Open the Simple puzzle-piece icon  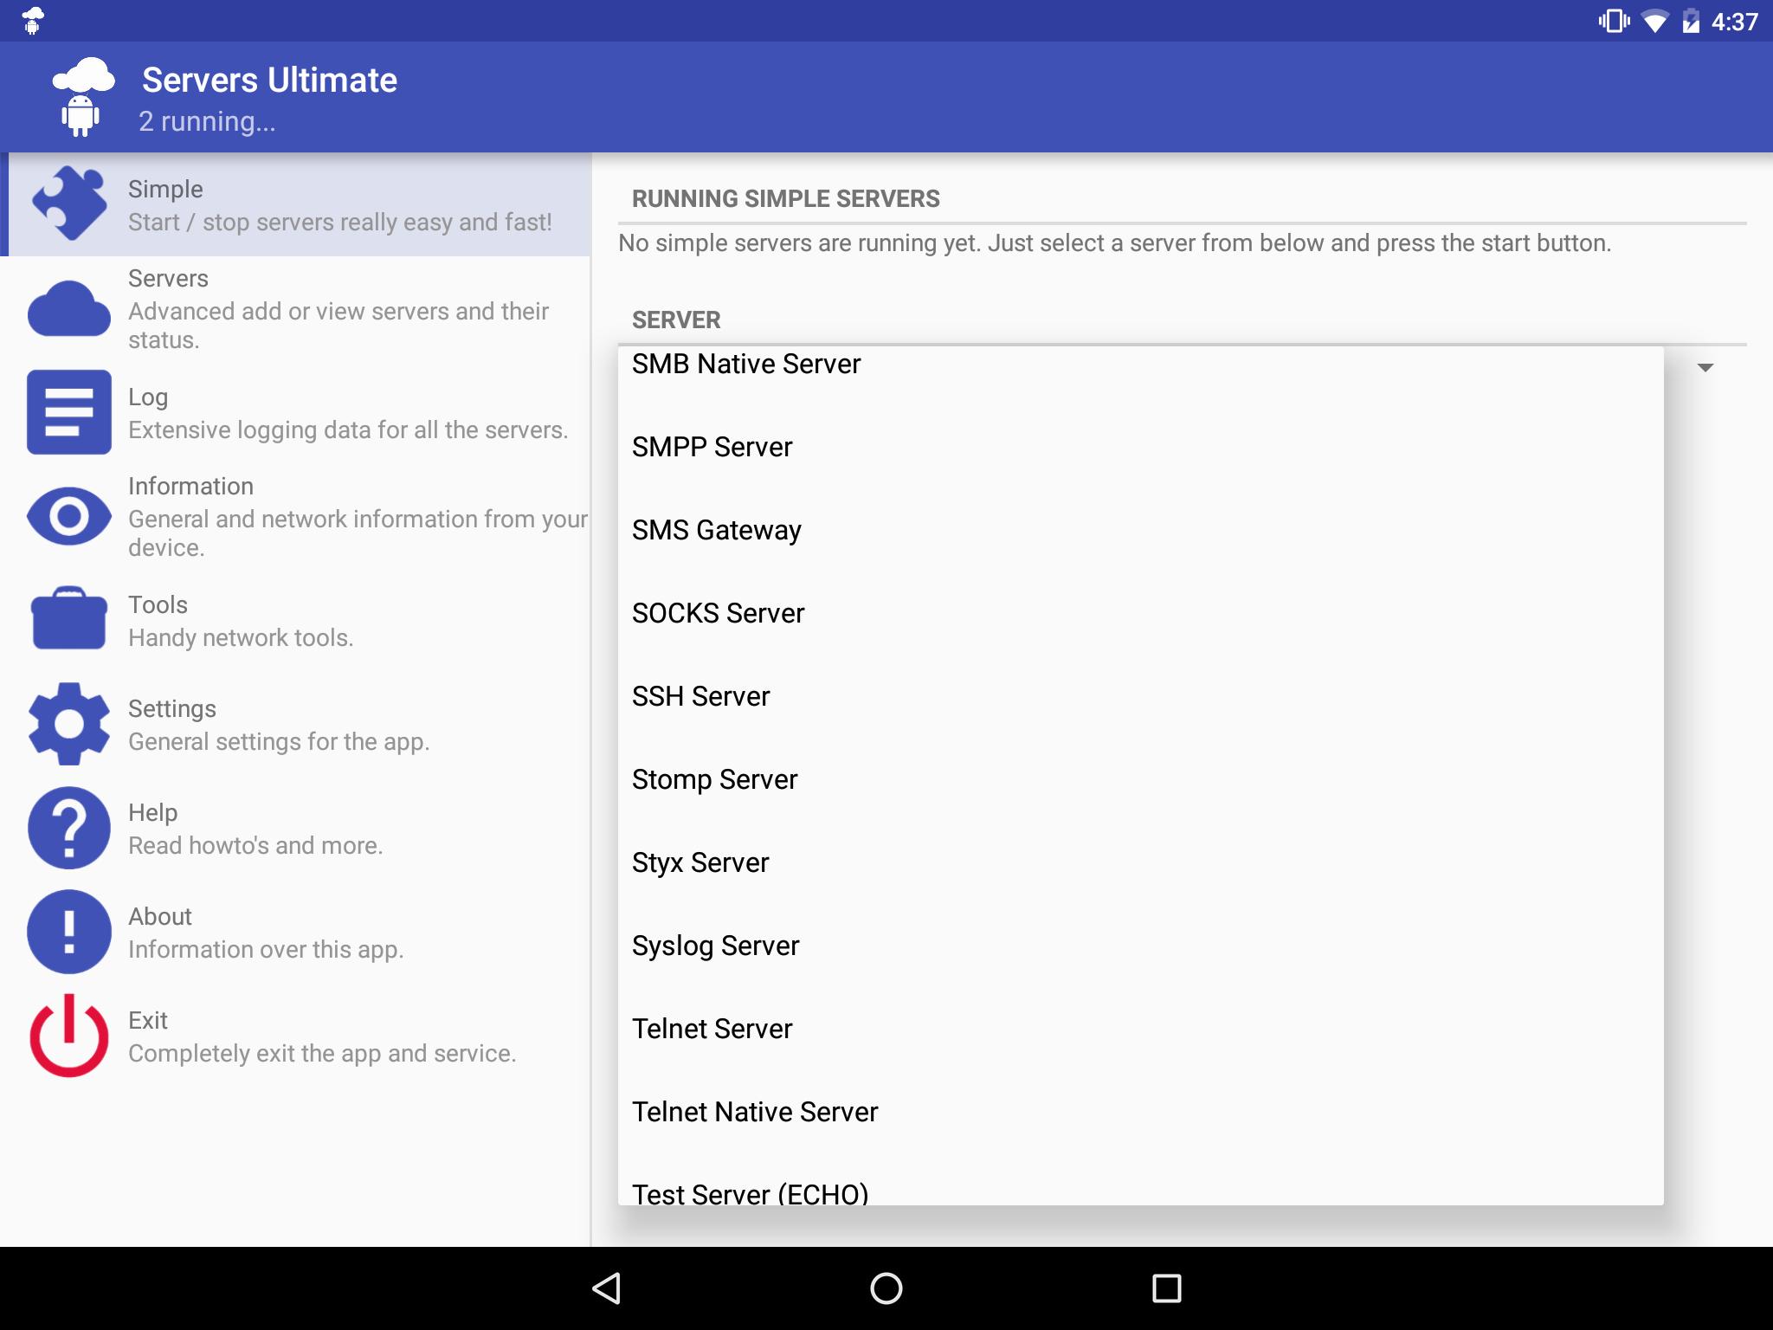(x=69, y=203)
